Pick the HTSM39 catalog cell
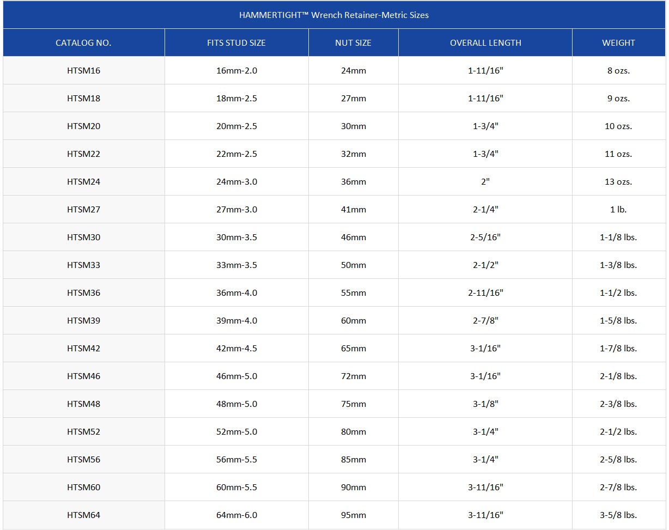 tap(84, 321)
